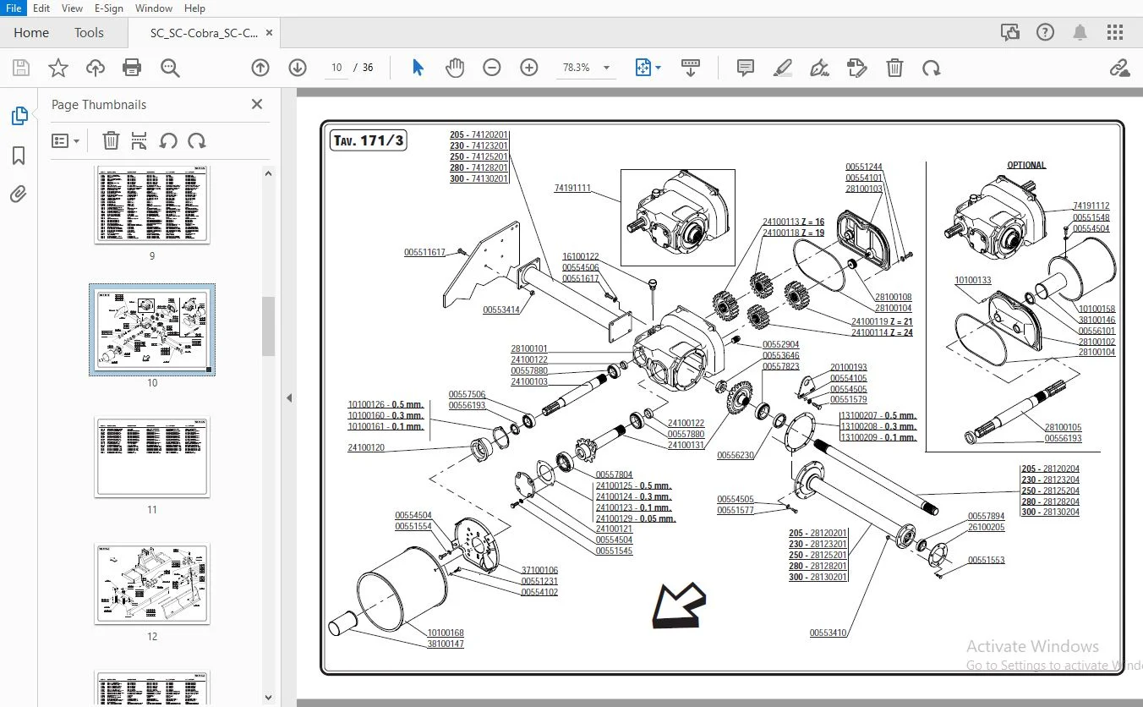Open the Bookmarks sidebar panel

click(x=19, y=156)
